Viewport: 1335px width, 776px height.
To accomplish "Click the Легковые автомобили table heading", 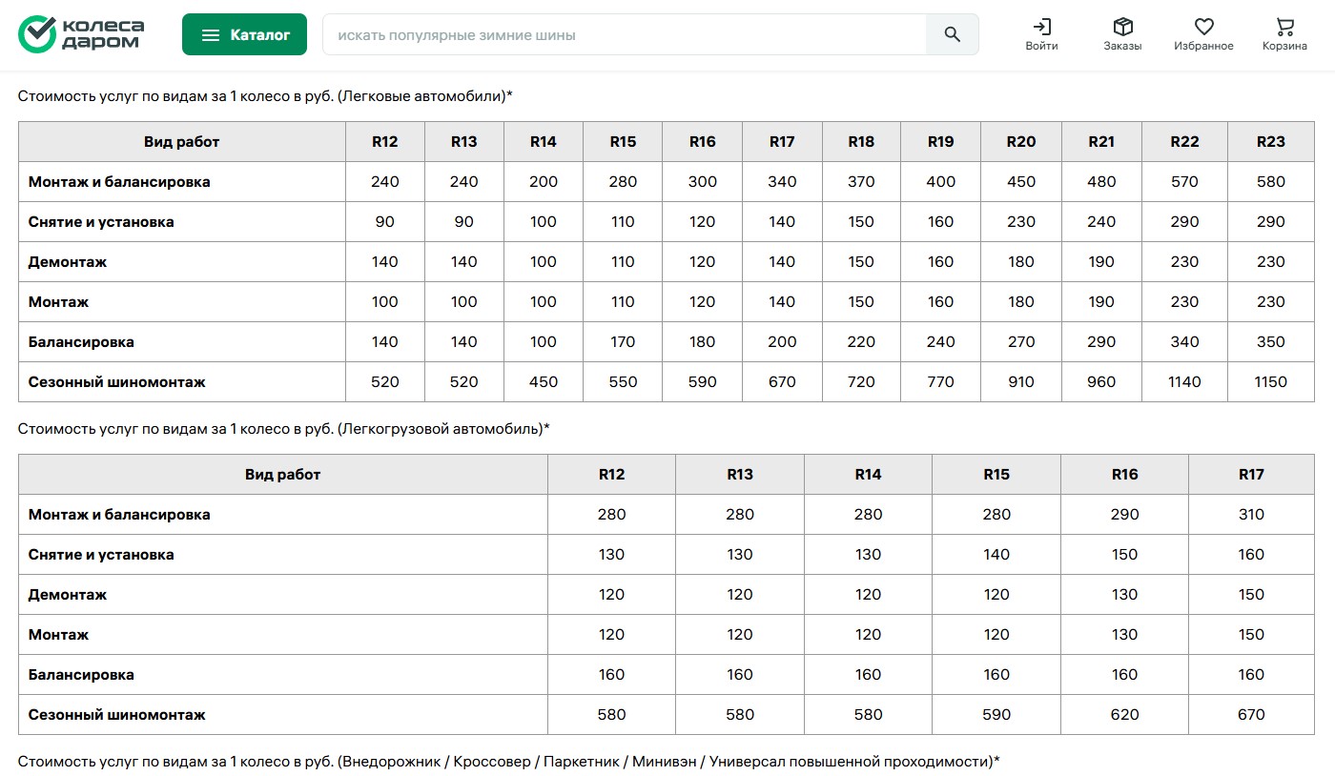I will pos(265,96).
